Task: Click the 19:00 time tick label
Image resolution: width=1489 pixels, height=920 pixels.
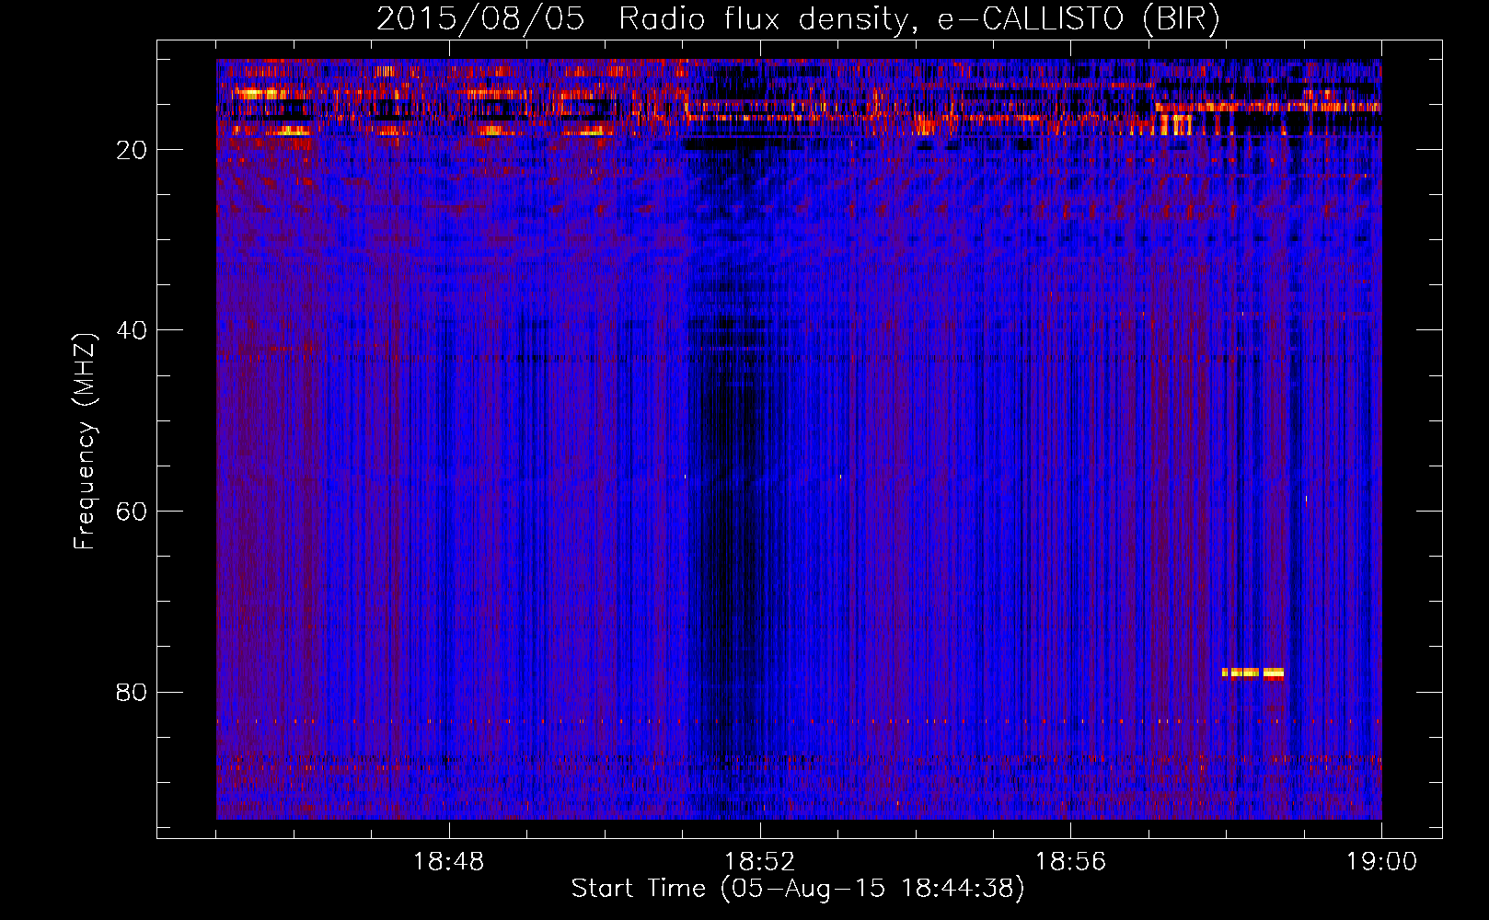Action: [x=1381, y=862]
